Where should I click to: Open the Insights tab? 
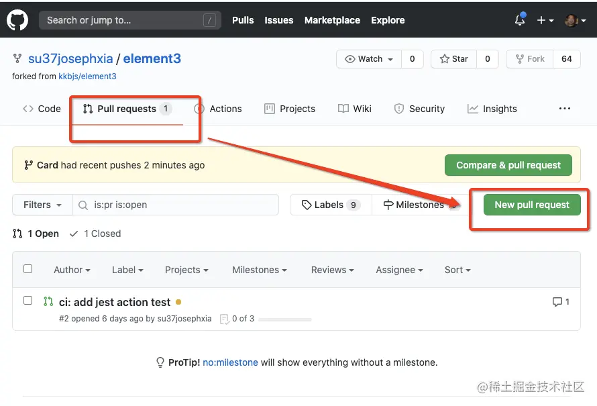(x=492, y=109)
